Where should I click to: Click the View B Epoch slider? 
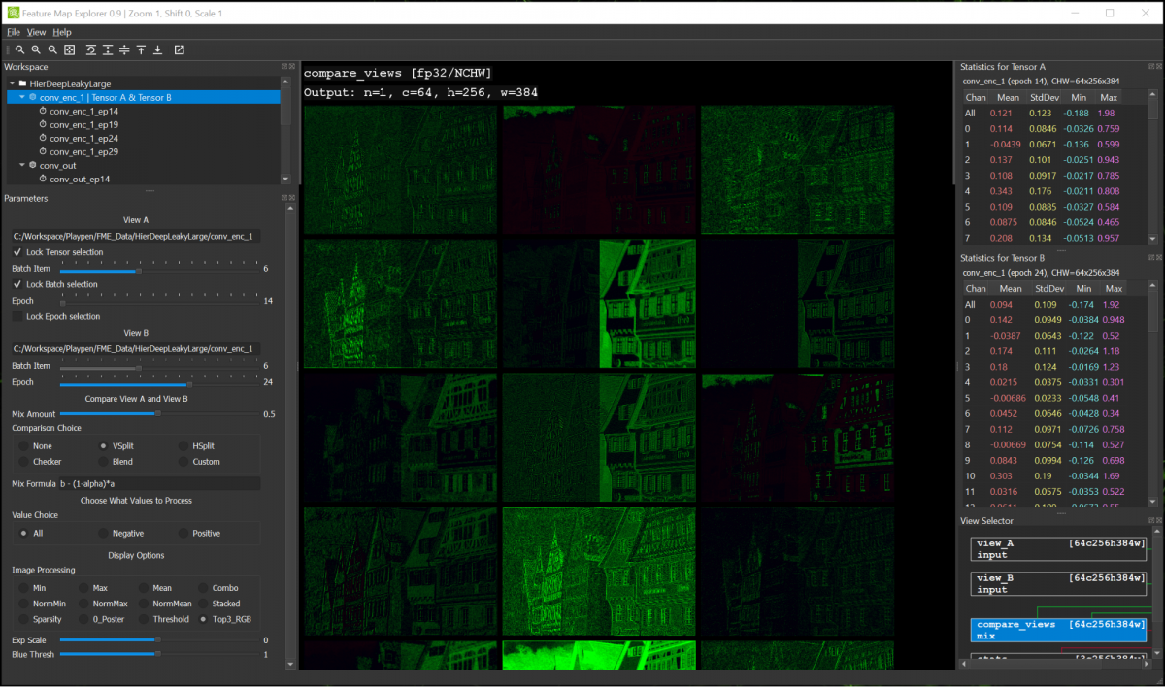point(159,383)
